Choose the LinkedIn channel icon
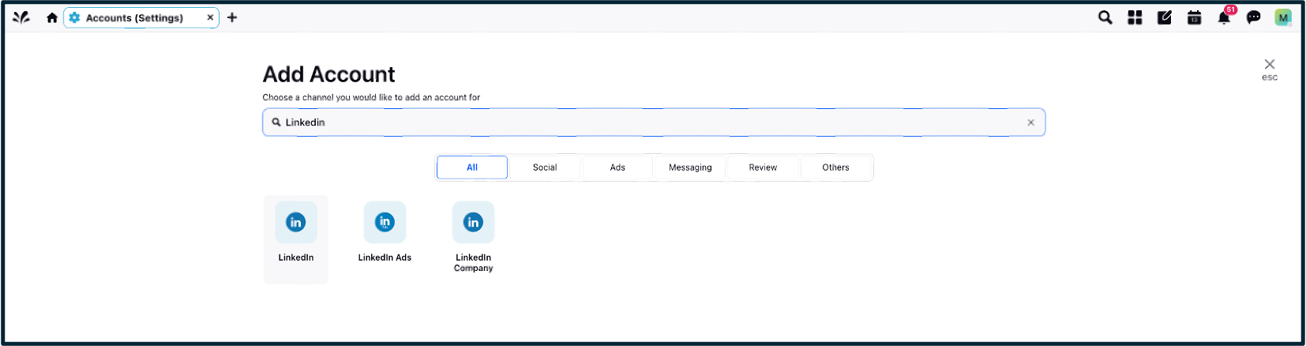Viewport: 1306px width, 346px height. pyautogui.click(x=296, y=222)
